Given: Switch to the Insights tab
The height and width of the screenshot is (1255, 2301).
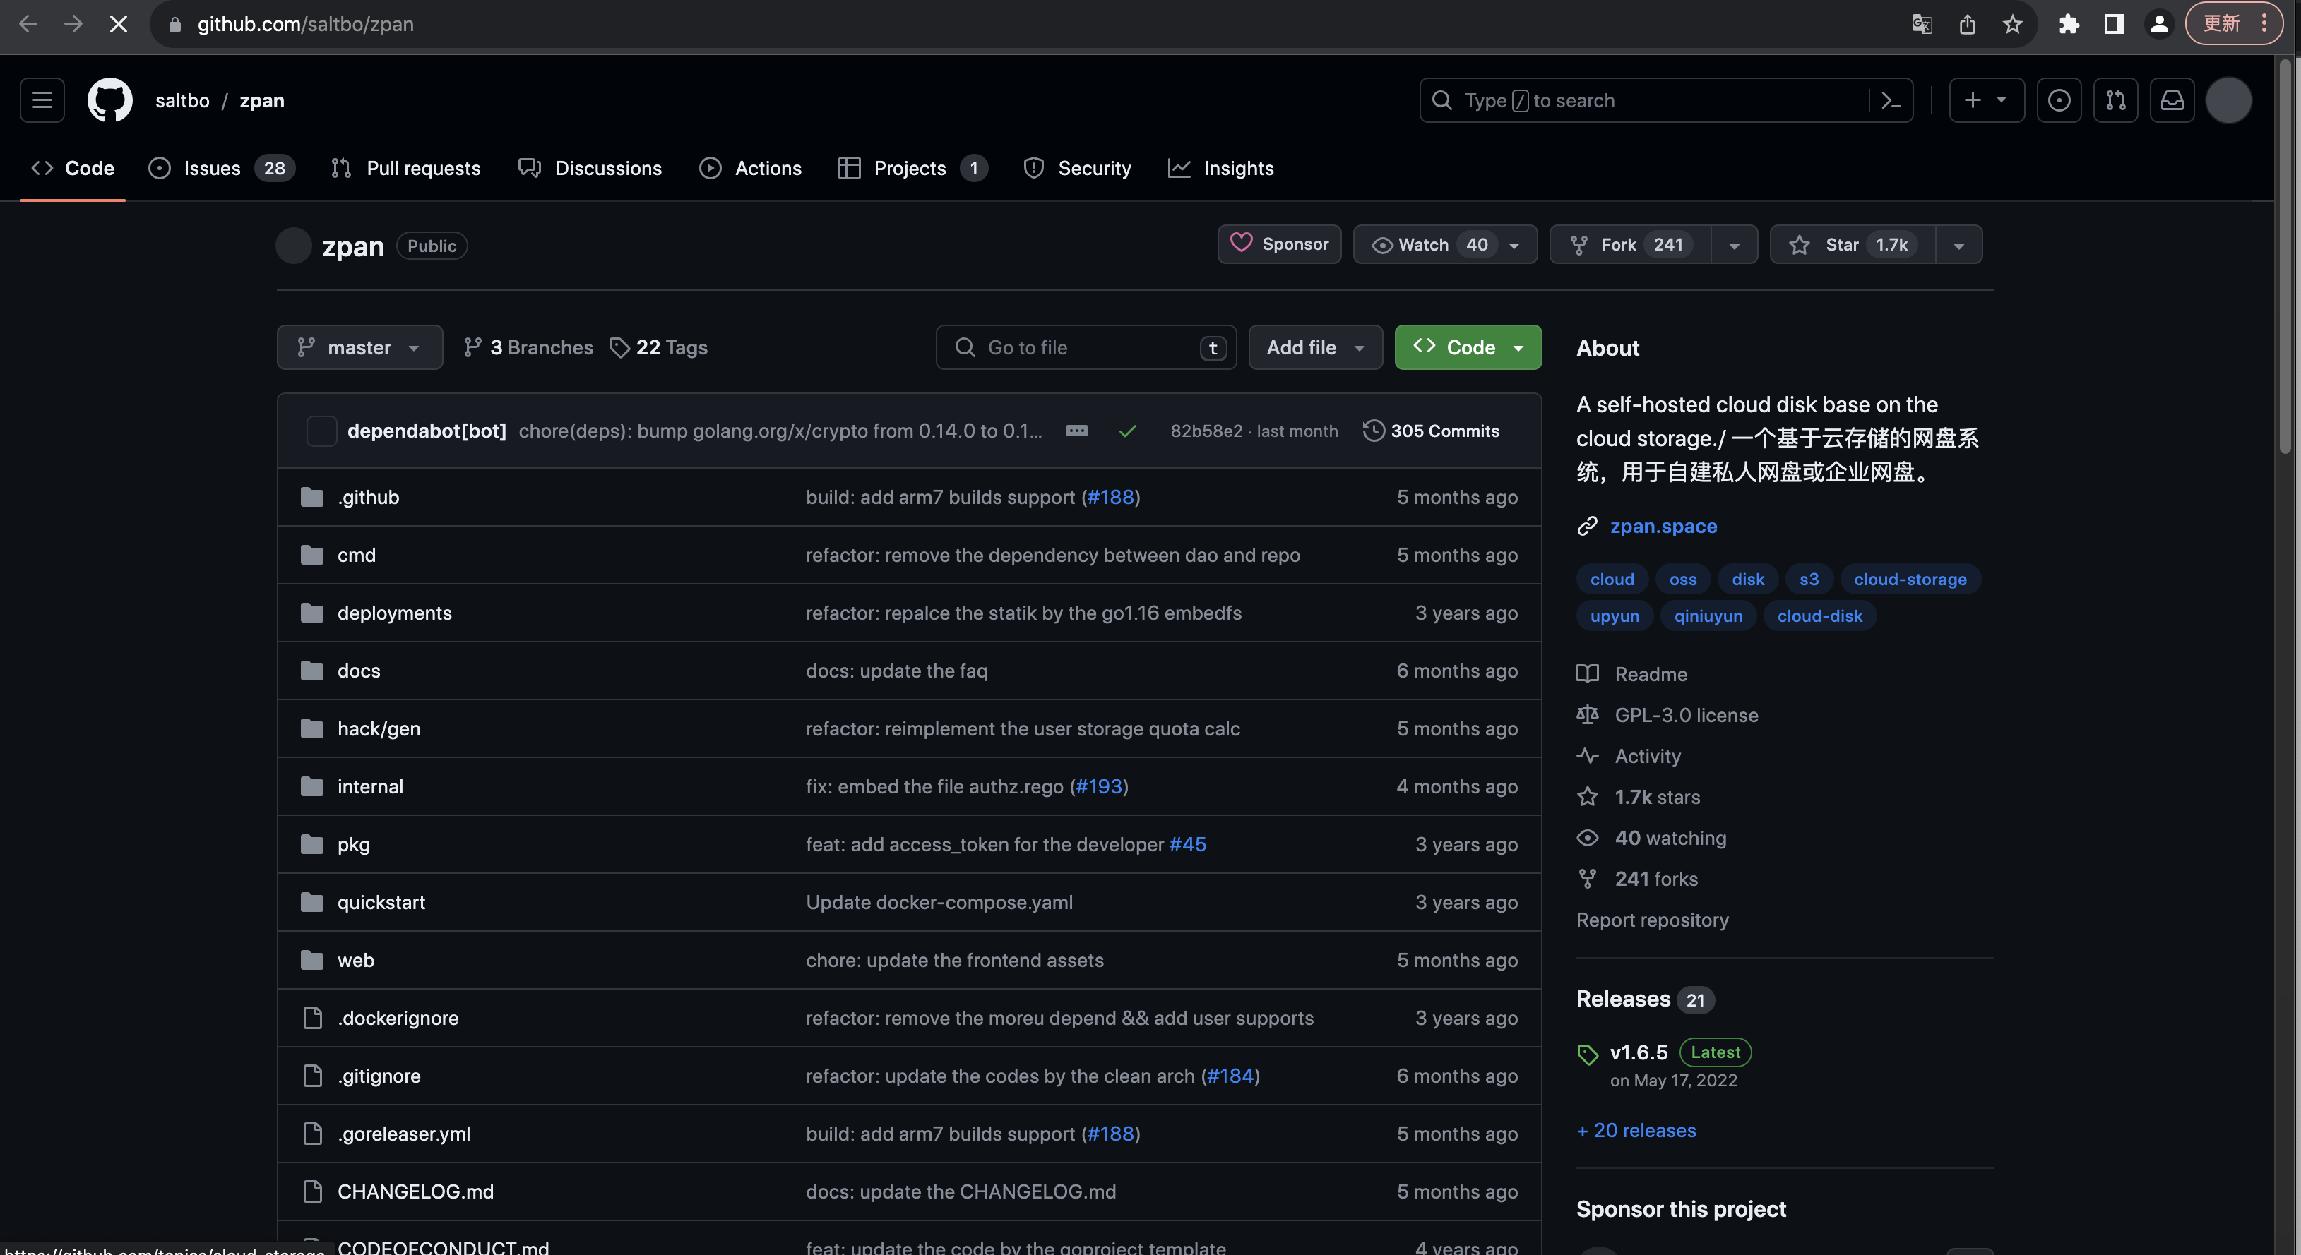Looking at the screenshot, I should point(1220,168).
